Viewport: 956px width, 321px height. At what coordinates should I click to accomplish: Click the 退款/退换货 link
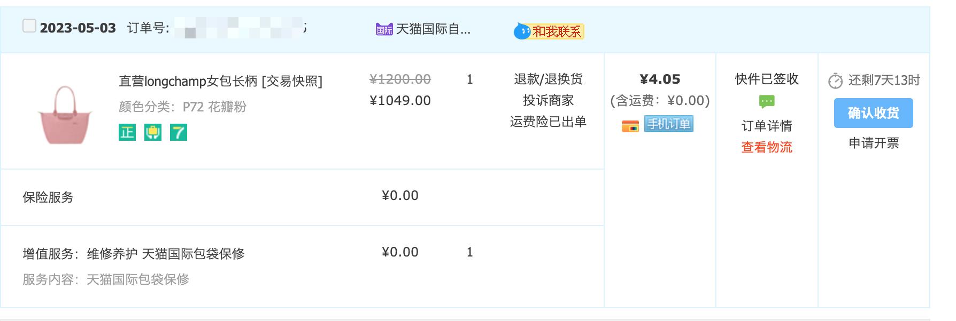click(x=548, y=79)
